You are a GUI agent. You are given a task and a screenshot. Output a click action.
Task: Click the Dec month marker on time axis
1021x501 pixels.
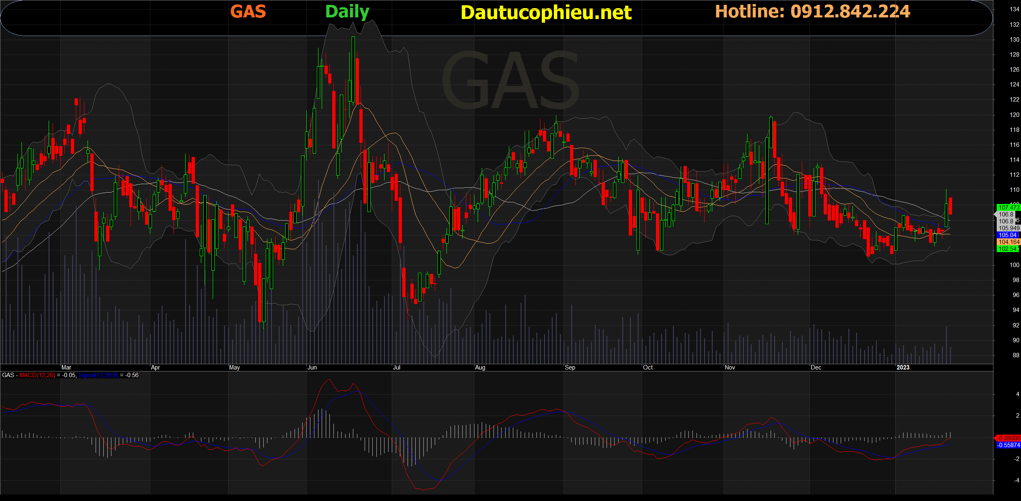[x=816, y=367]
